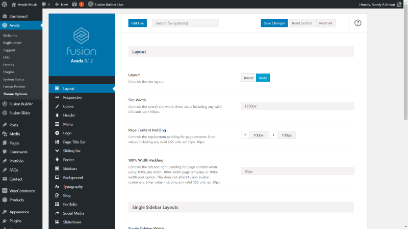The width and height of the screenshot is (408, 229).
Task: Open Media library menu
Action: (15, 134)
